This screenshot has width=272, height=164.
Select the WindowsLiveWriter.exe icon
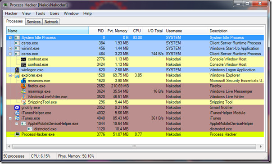tap(23, 97)
